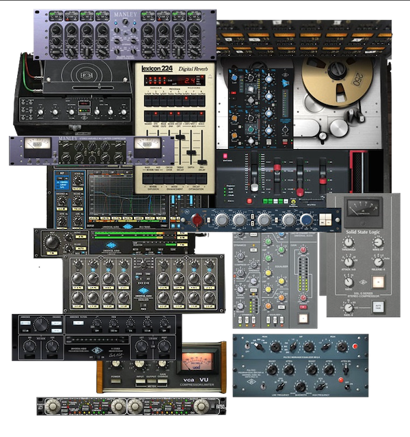Click the UA logo on SSL compressor
The image size is (410, 437).
[363, 282]
